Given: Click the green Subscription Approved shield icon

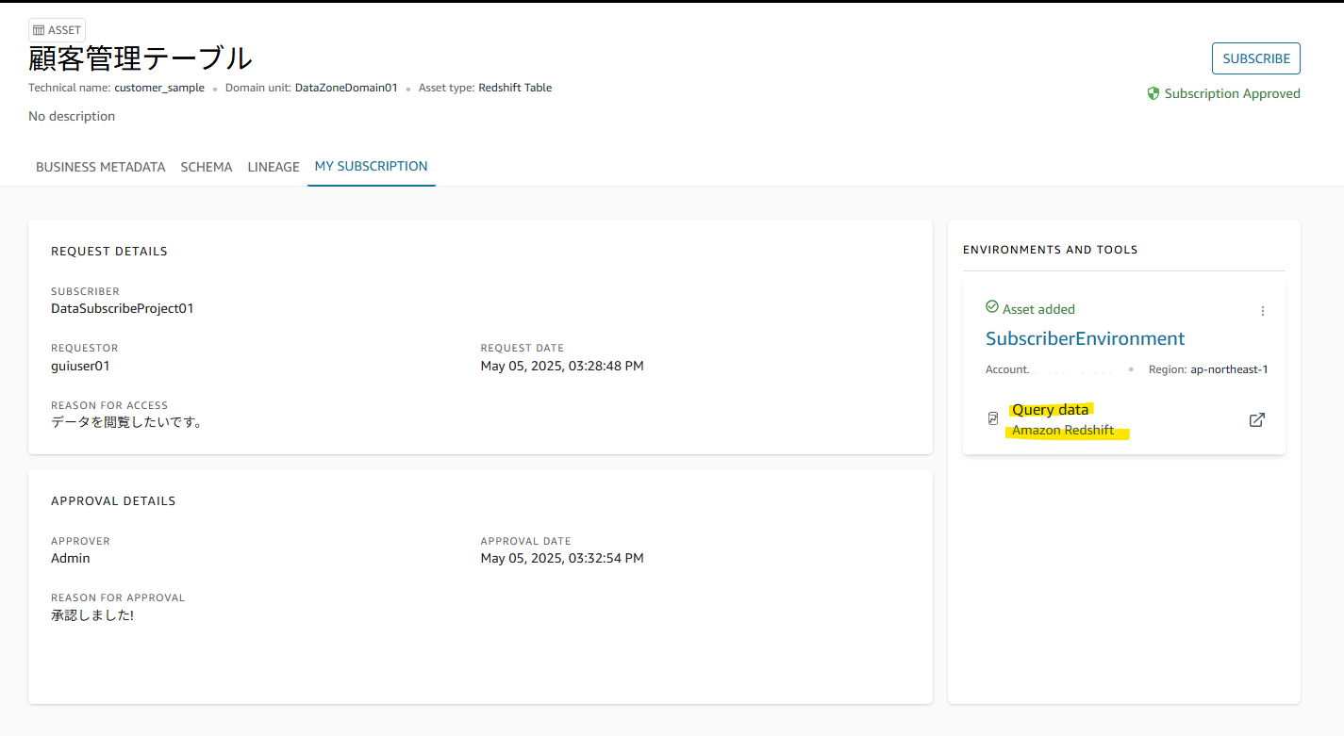Looking at the screenshot, I should (x=1153, y=93).
